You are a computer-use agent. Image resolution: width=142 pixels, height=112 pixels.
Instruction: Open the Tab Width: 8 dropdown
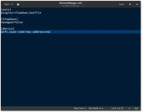coord(96,108)
